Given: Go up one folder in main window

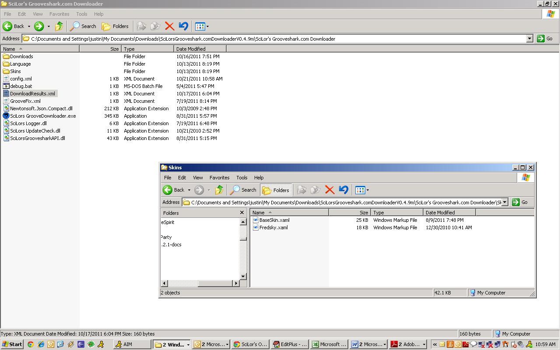Looking at the screenshot, I should coord(59,26).
